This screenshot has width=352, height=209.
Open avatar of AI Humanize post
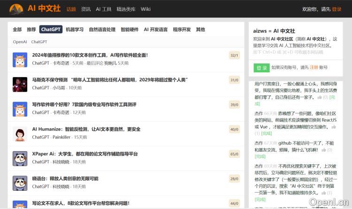pyautogui.click(x=20, y=134)
